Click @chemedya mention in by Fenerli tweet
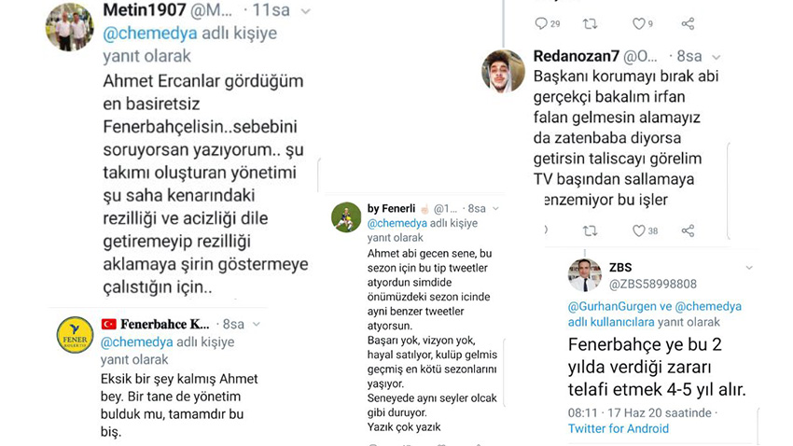Viewport: 793px width, 446px height. [396, 224]
